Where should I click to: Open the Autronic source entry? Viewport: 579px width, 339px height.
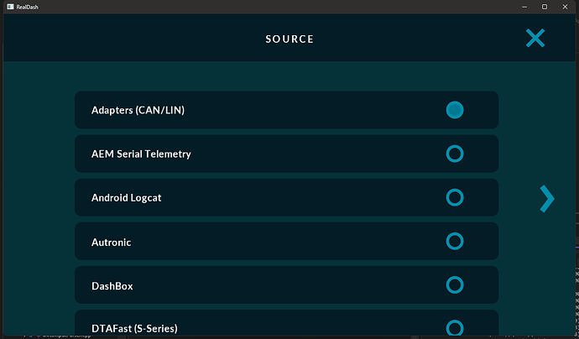click(x=111, y=243)
